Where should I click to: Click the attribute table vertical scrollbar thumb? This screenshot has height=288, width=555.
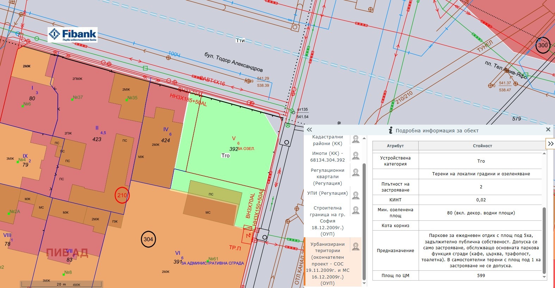(544, 239)
